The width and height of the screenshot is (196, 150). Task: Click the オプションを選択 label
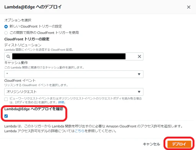click(x=18, y=20)
